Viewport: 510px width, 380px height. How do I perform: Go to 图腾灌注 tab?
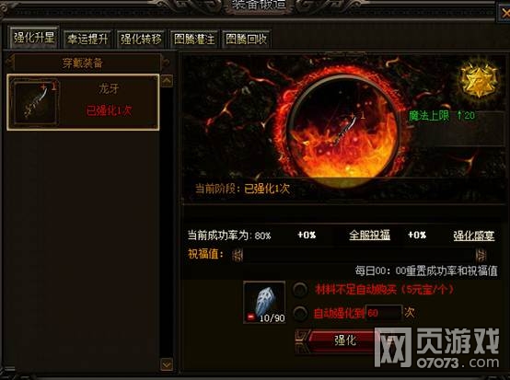tap(194, 39)
